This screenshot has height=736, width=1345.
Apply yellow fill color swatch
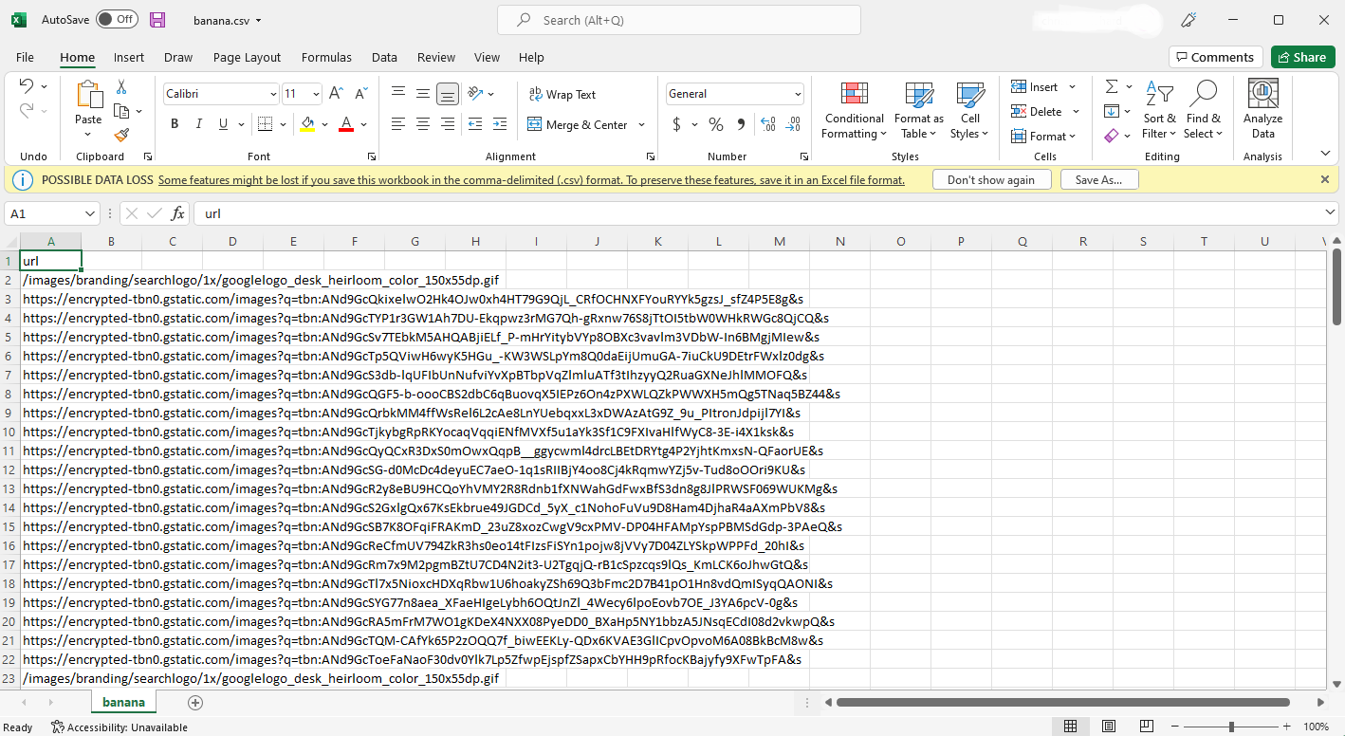pyautogui.click(x=306, y=124)
